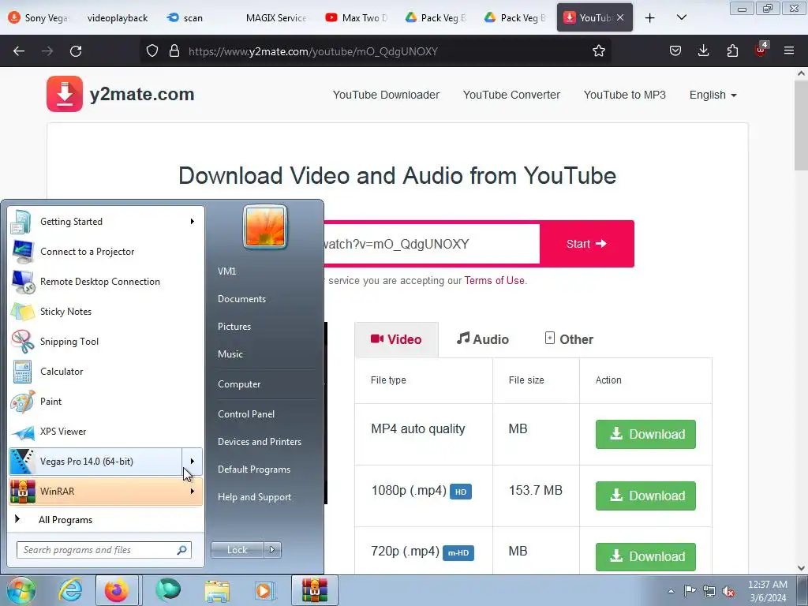Click Action Center flag tray icon
This screenshot has width=808, height=606.
[x=690, y=591]
